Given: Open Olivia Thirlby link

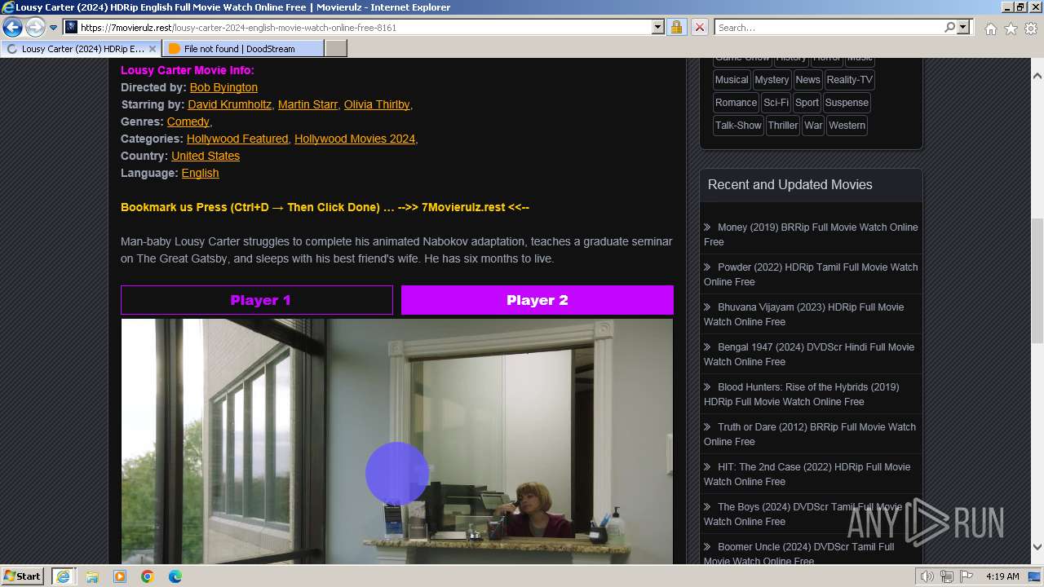Looking at the screenshot, I should [377, 104].
